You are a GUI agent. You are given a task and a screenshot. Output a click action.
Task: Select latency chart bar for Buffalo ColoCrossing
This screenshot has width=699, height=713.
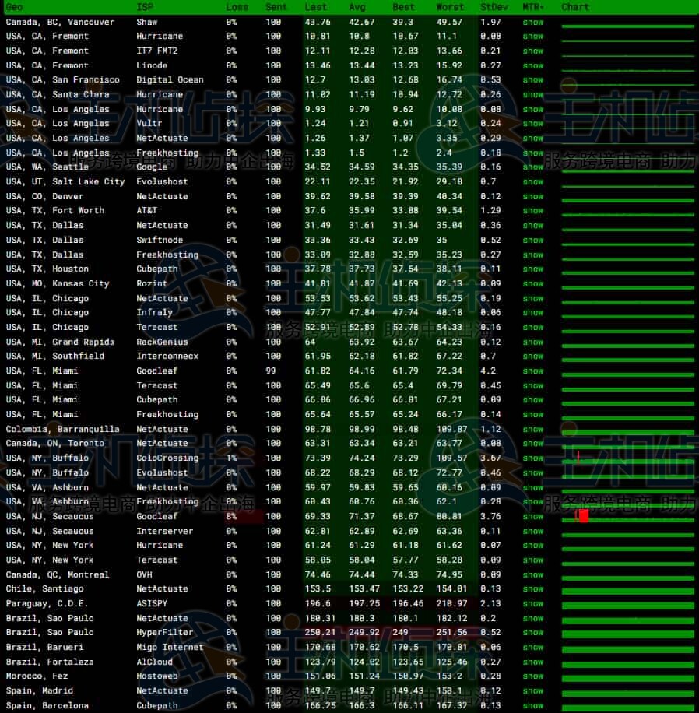coord(627,462)
